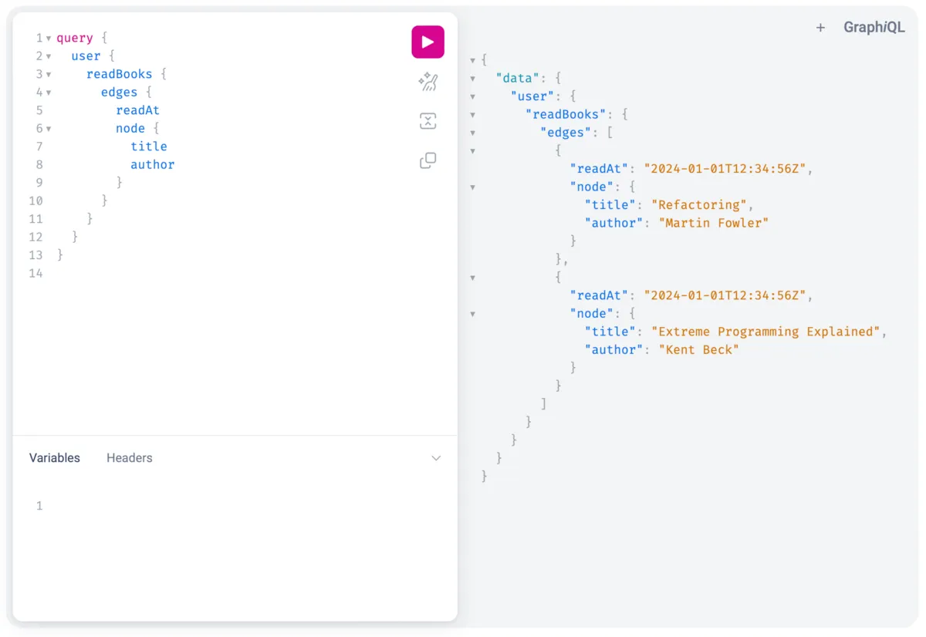926x637 pixels.
Task: Place cursor on the "title" field in query
Action: point(149,146)
